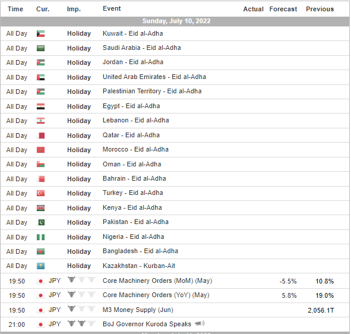Open Qatar - Eid al-Adha event
351x334 pixels.
[x=131, y=135]
